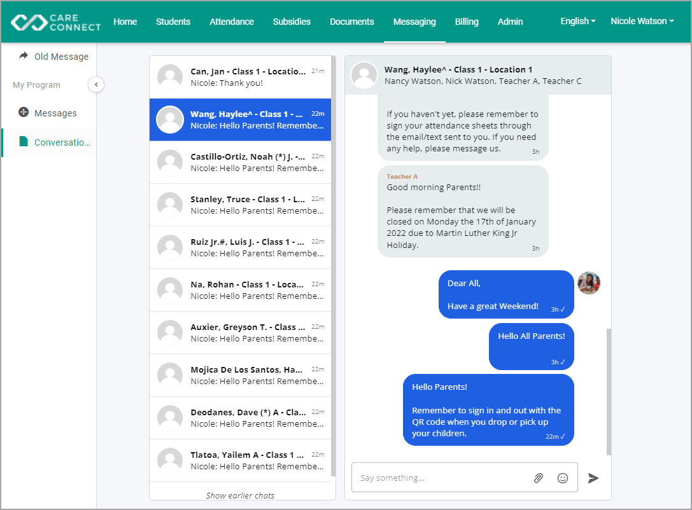This screenshot has width=692, height=510.
Task: Open the Subsidies navigation item
Action: point(292,22)
